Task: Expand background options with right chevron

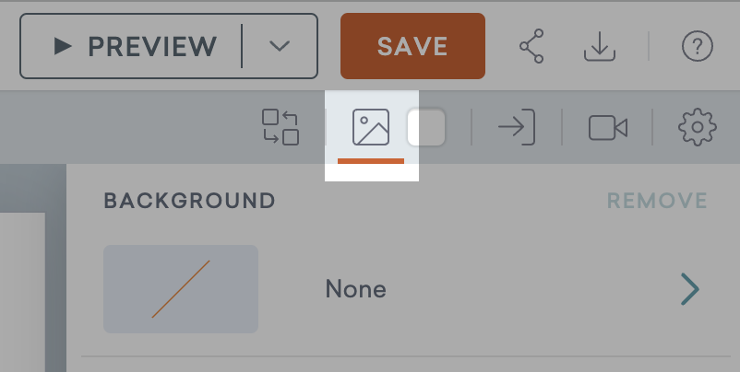Action: 689,290
